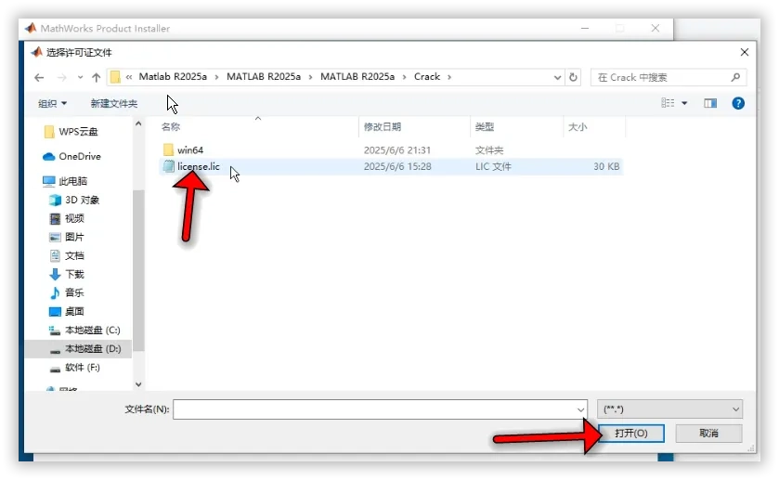Click the 此电脑 monitor icon
This screenshot has width=779, height=480.
[x=48, y=181]
